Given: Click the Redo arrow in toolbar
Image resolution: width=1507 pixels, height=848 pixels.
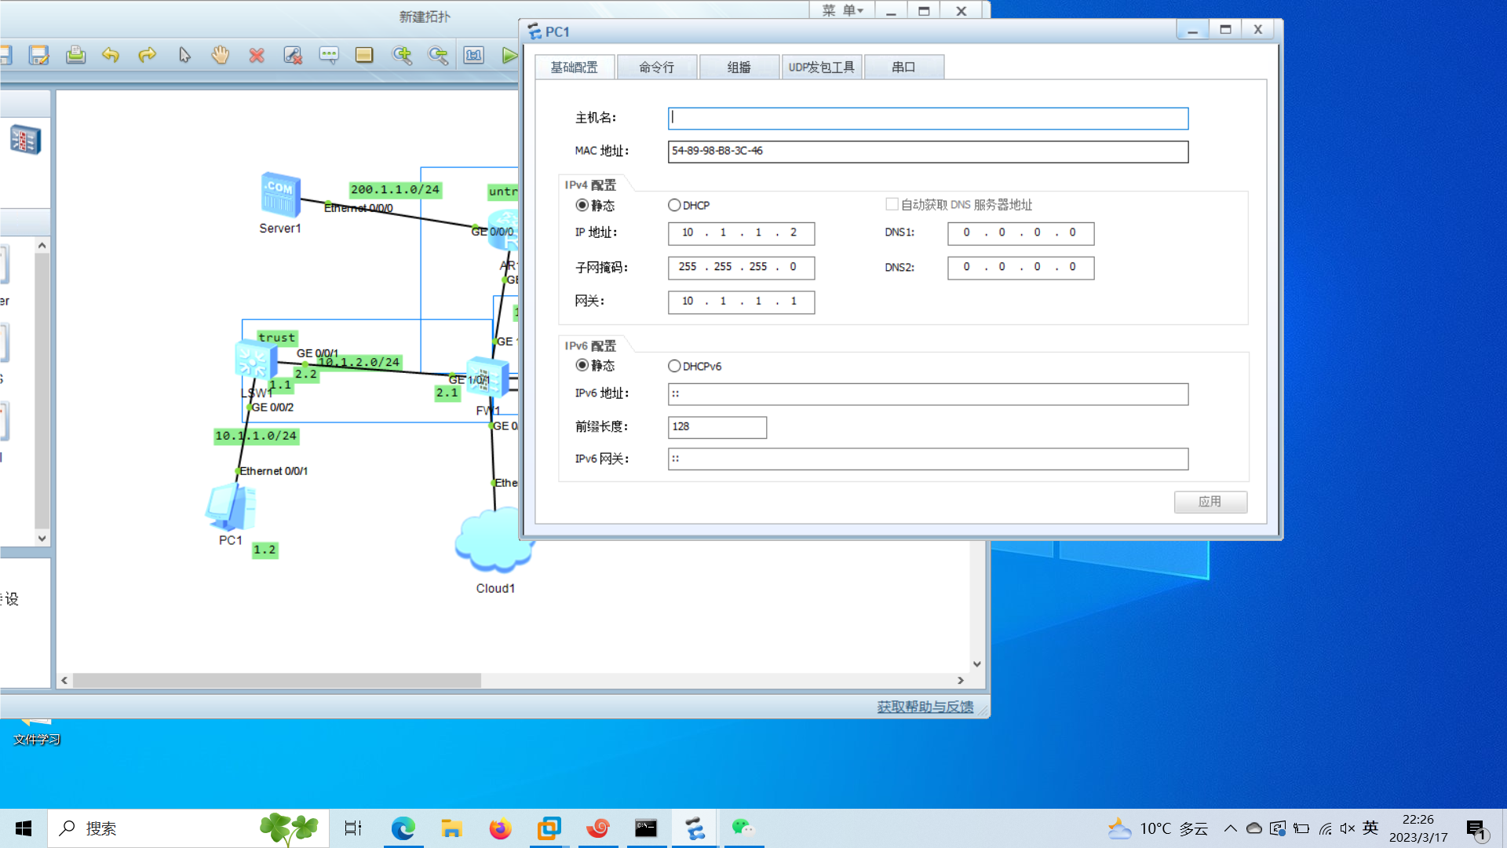Looking at the screenshot, I should (147, 55).
